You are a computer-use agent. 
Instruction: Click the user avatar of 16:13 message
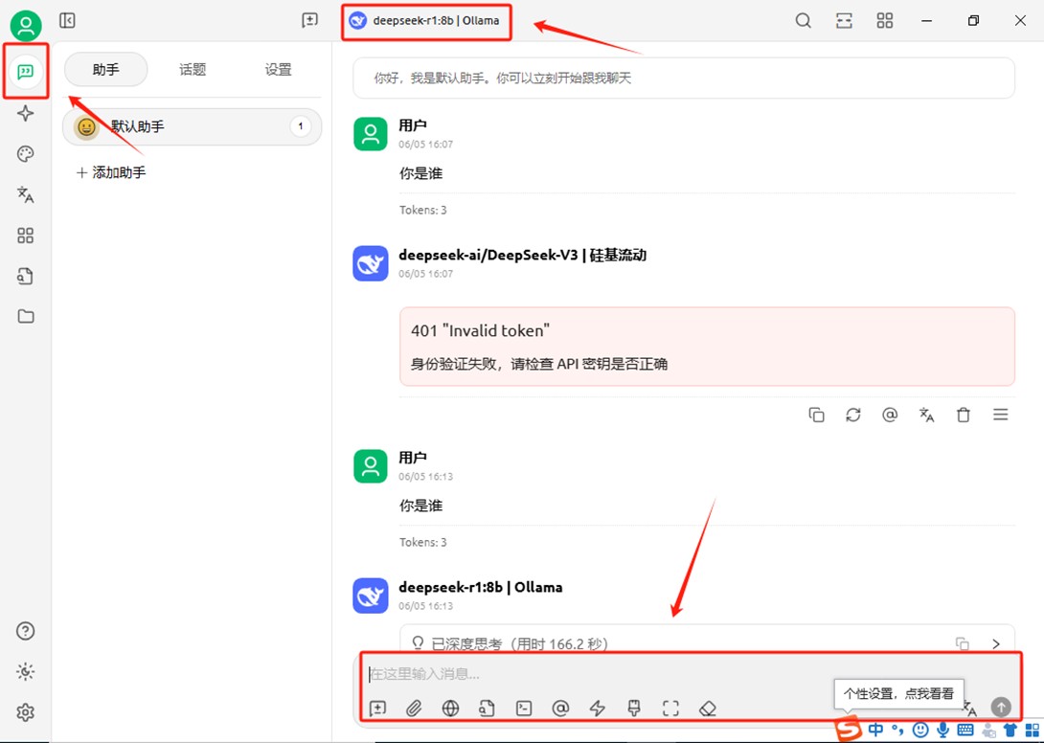(371, 466)
